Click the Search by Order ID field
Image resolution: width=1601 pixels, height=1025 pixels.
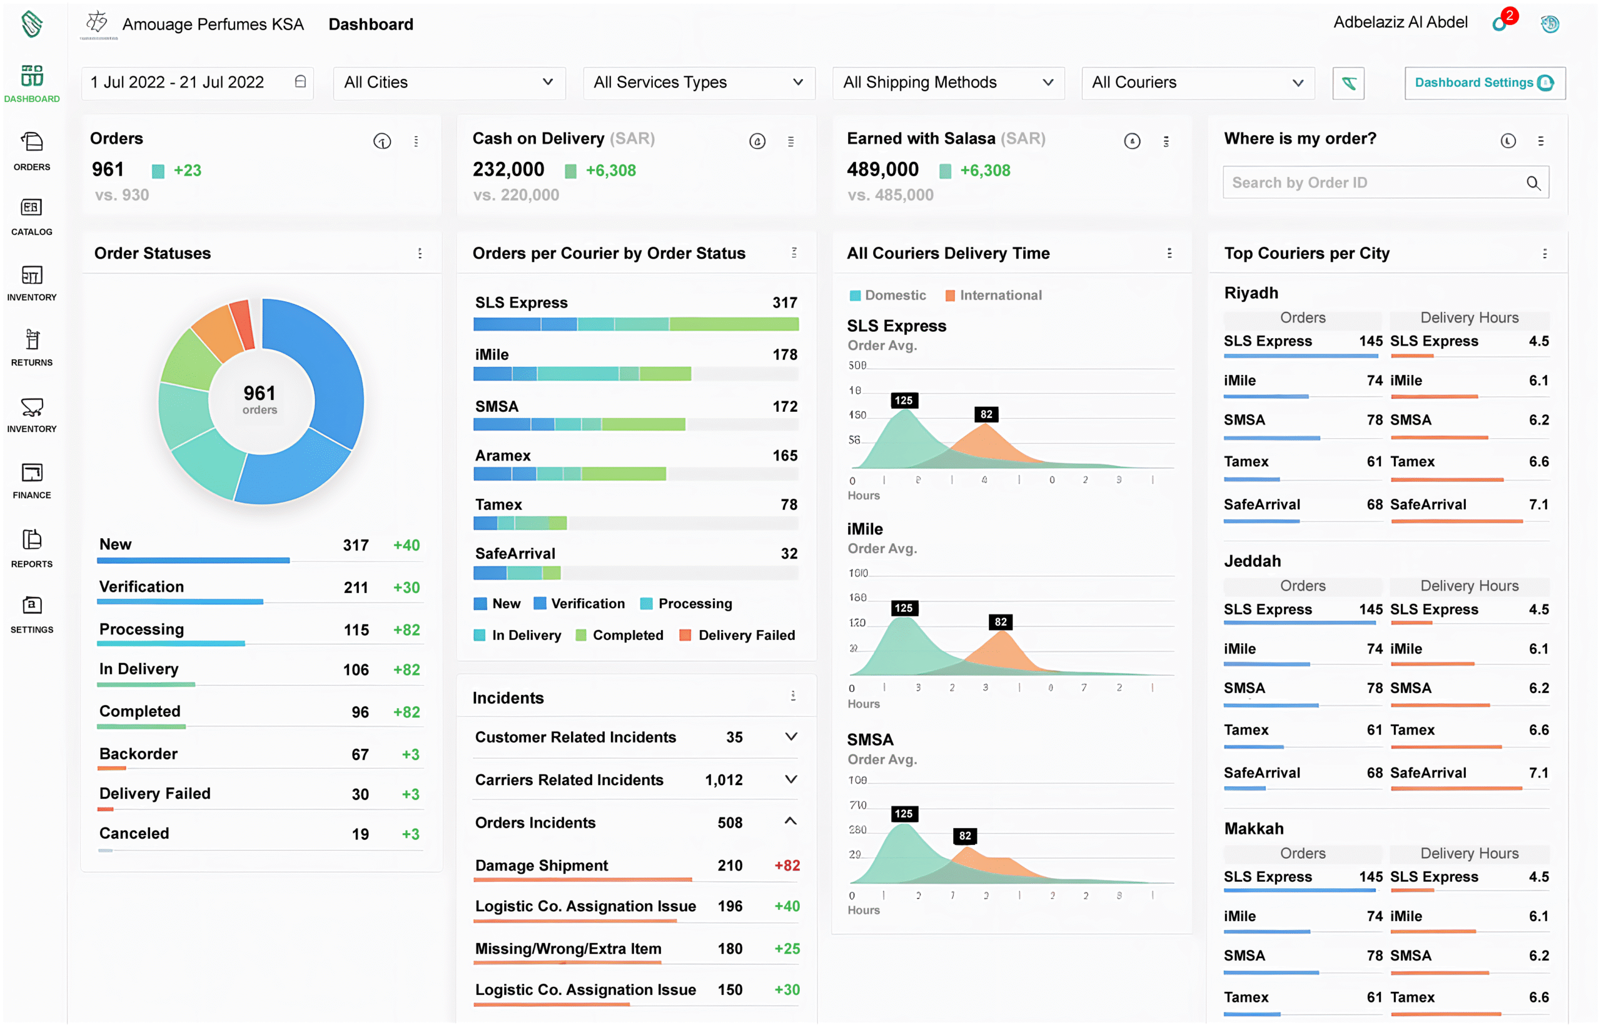point(1385,182)
